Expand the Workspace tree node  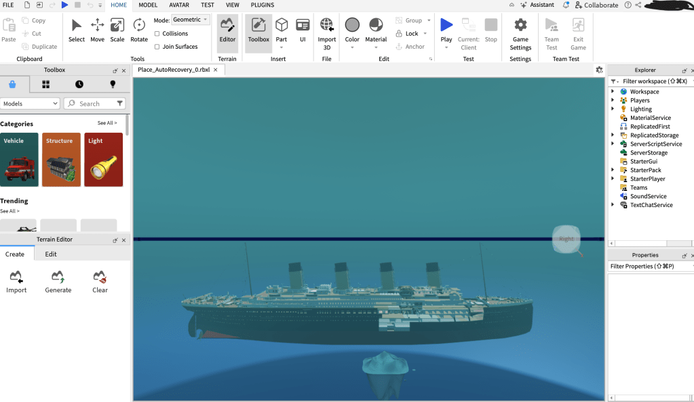coord(613,91)
